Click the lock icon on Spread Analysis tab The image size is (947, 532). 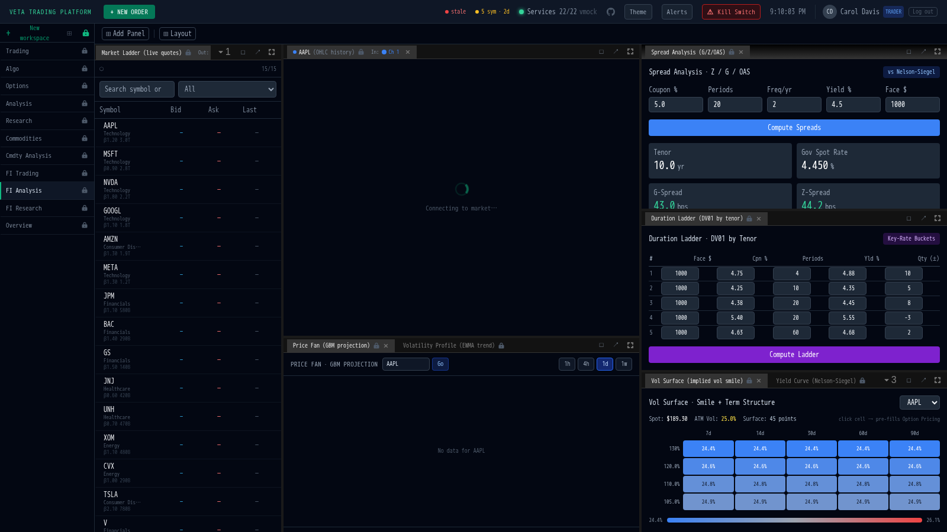point(732,52)
